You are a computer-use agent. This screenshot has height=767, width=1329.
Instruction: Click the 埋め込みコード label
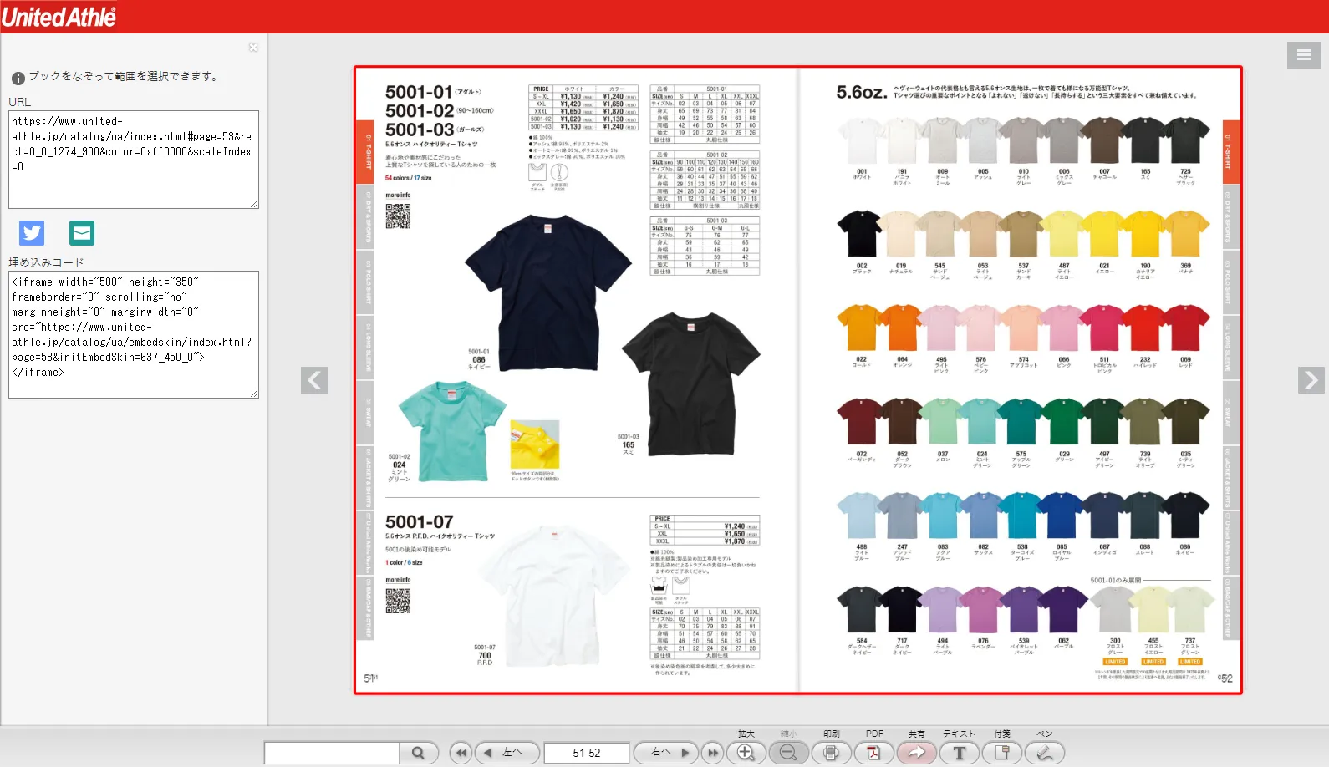click(46, 262)
